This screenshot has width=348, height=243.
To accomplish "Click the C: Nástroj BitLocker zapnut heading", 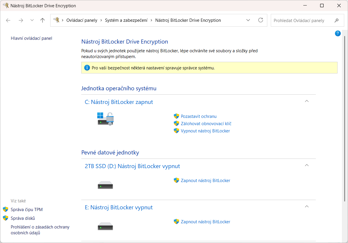I will click(119, 102).
